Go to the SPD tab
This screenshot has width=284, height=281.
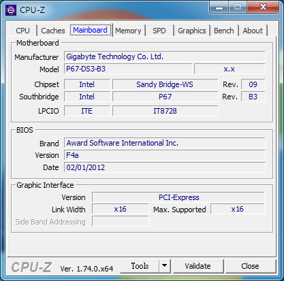pos(159,31)
